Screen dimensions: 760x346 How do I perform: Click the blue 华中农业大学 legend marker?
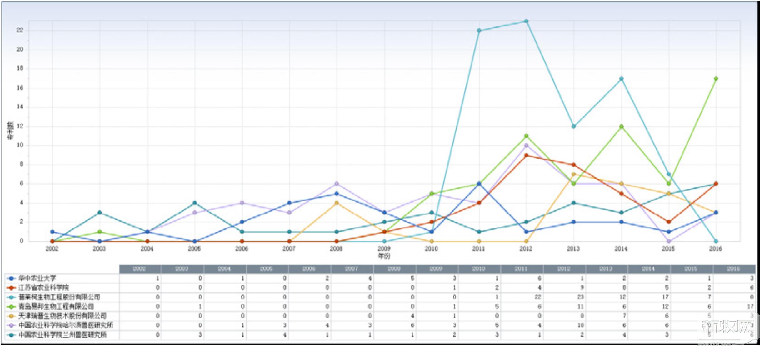(11, 278)
